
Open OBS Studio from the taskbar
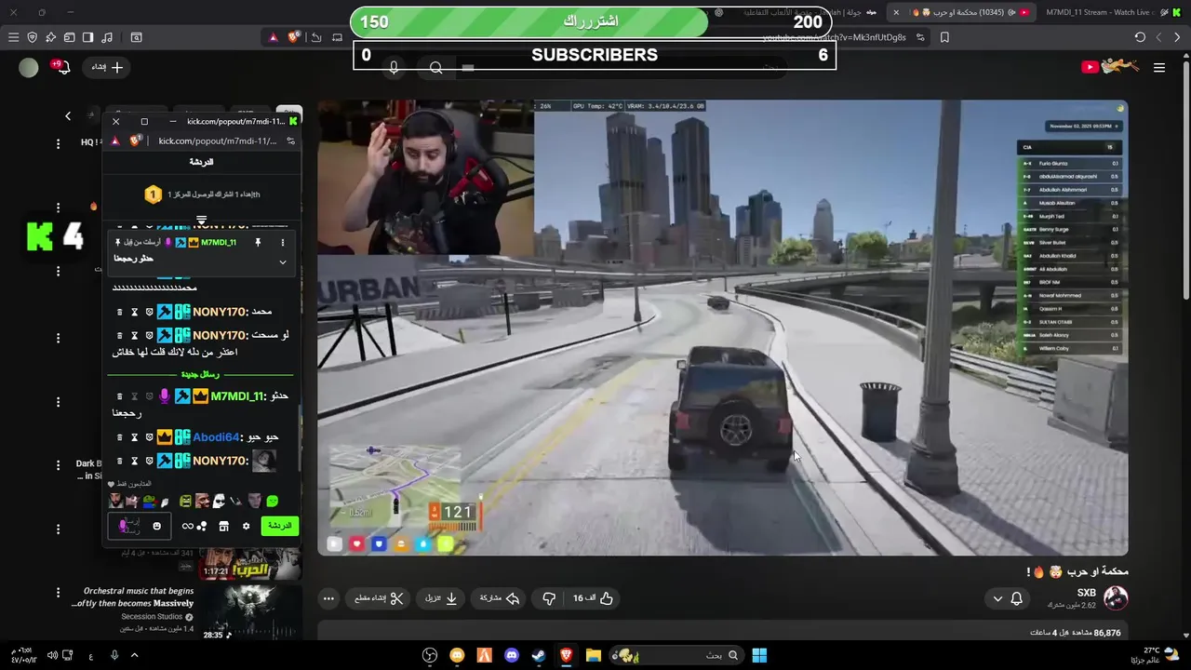[x=430, y=655]
